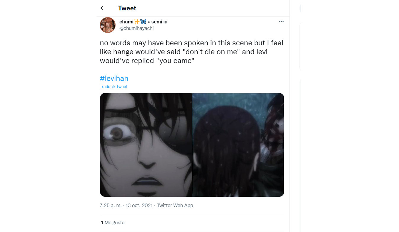The height and width of the screenshot is (232, 399).
Task: Open the three-dot more options menu
Action: tap(281, 22)
